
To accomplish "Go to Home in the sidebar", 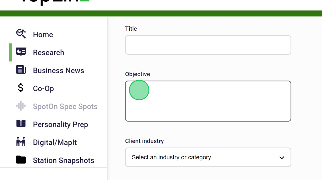I will pyautogui.click(x=43, y=35).
